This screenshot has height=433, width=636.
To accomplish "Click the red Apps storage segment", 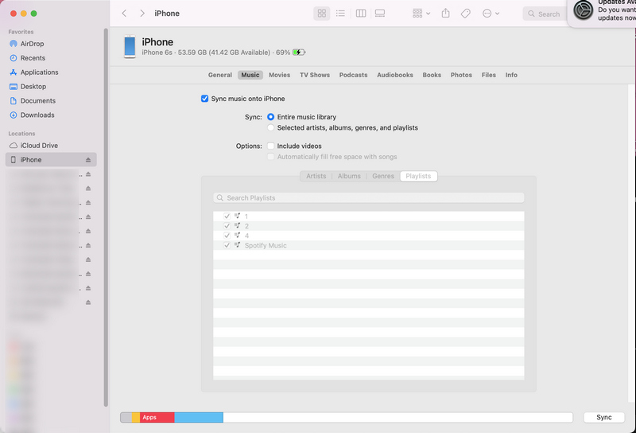I will [157, 417].
